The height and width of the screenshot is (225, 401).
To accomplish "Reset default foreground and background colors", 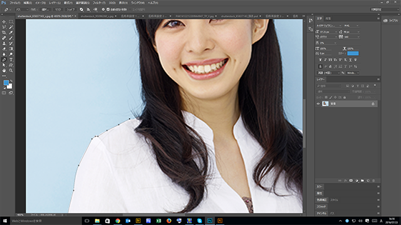I will click(x=4, y=87).
